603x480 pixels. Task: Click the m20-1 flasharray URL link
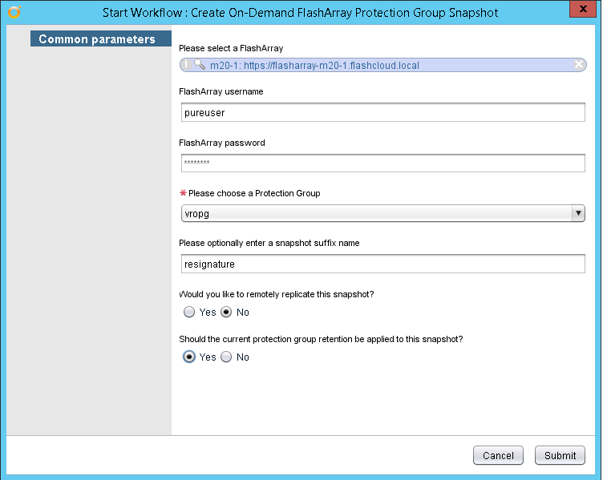pyautogui.click(x=314, y=66)
